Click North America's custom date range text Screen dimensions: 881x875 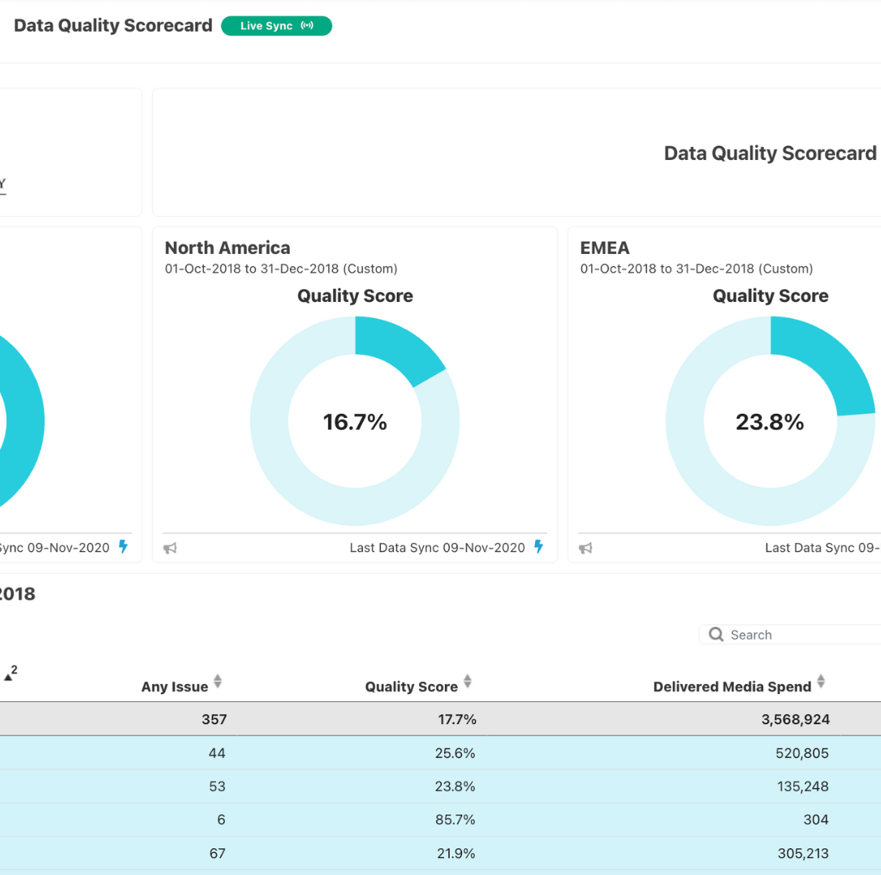pos(281,269)
